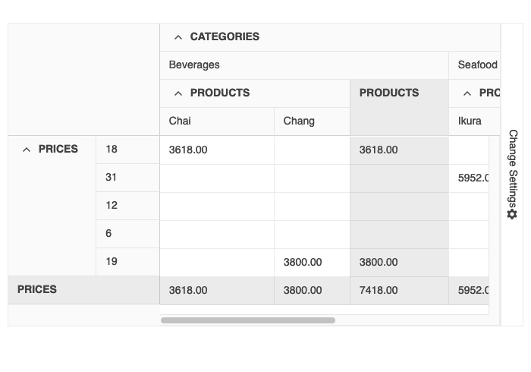
Task: Click the Change Settings gear icon
Action: (x=512, y=215)
